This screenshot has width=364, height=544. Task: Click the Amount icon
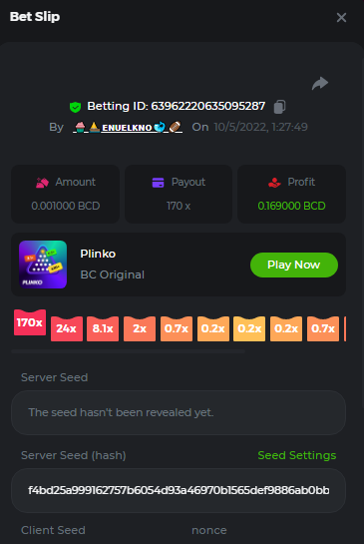click(42, 182)
